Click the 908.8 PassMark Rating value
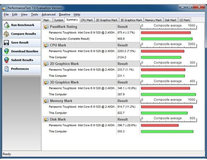207x160 pixels. [x=121, y=39]
